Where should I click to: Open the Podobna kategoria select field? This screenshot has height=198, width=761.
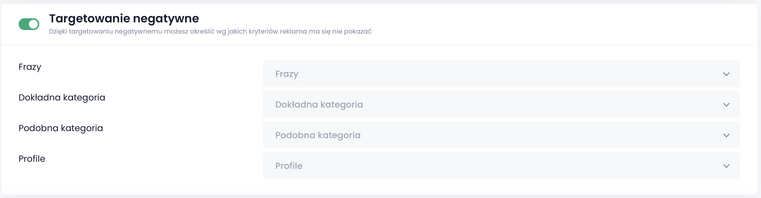click(318, 135)
